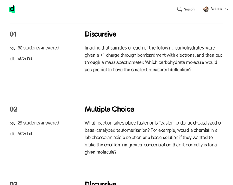The width and height of the screenshot is (233, 185).
Task: Open search via magnifier icon
Action: click(x=179, y=9)
